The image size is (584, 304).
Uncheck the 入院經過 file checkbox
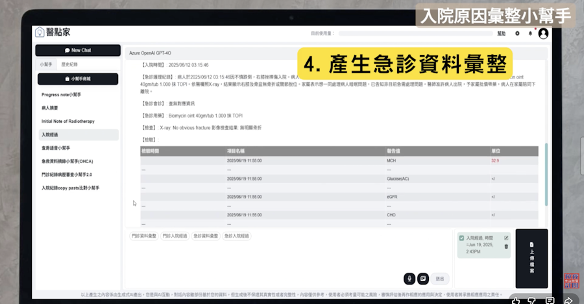pos(461,238)
